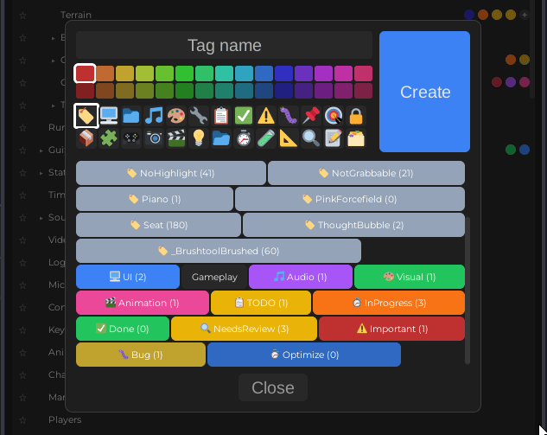Pick the bright green color swatch

click(184, 74)
